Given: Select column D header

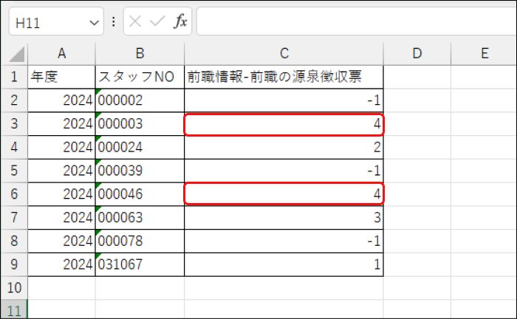Looking at the screenshot, I should (x=417, y=53).
